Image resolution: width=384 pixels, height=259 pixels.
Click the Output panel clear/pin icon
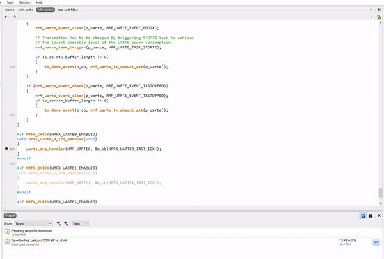point(363,216)
